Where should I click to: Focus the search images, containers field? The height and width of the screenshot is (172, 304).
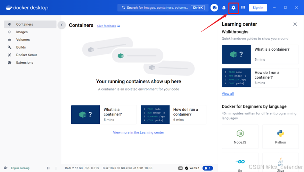tap(163, 8)
